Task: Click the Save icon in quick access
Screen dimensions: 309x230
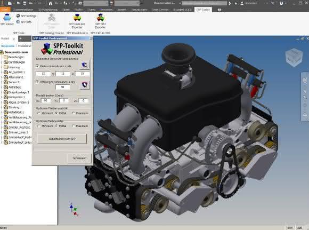Action: click(25, 3)
